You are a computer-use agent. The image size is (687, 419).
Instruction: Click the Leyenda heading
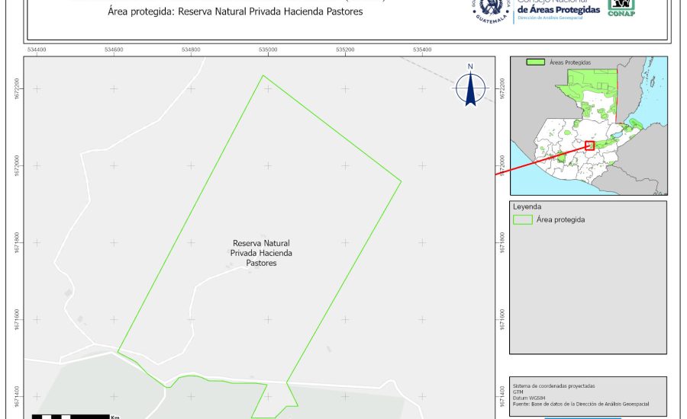tap(527, 206)
